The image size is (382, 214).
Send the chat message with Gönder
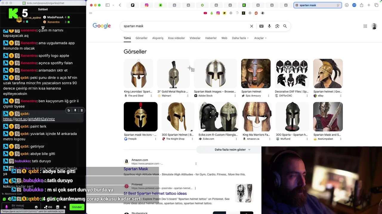[77, 207]
